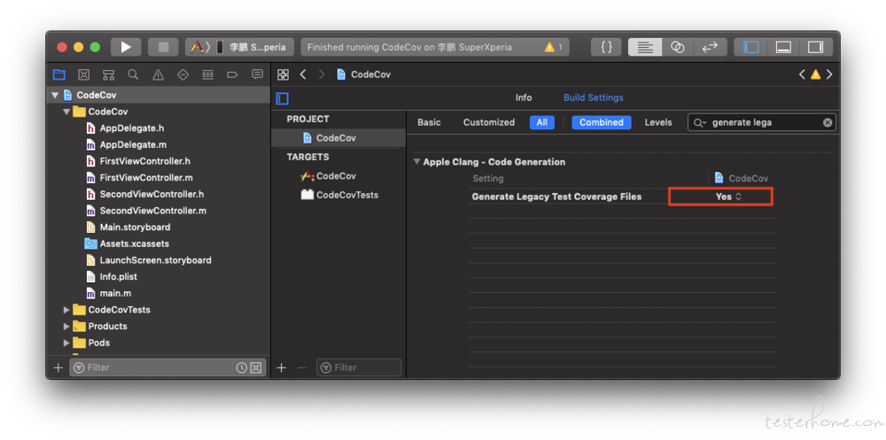Select Levels settings view
The width and height of the screenshot is (886, 440).
(x=658, y=122)
